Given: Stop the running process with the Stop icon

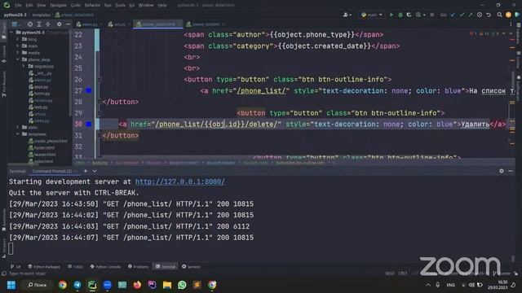Looking at the screenshot, I should [431, 15].
